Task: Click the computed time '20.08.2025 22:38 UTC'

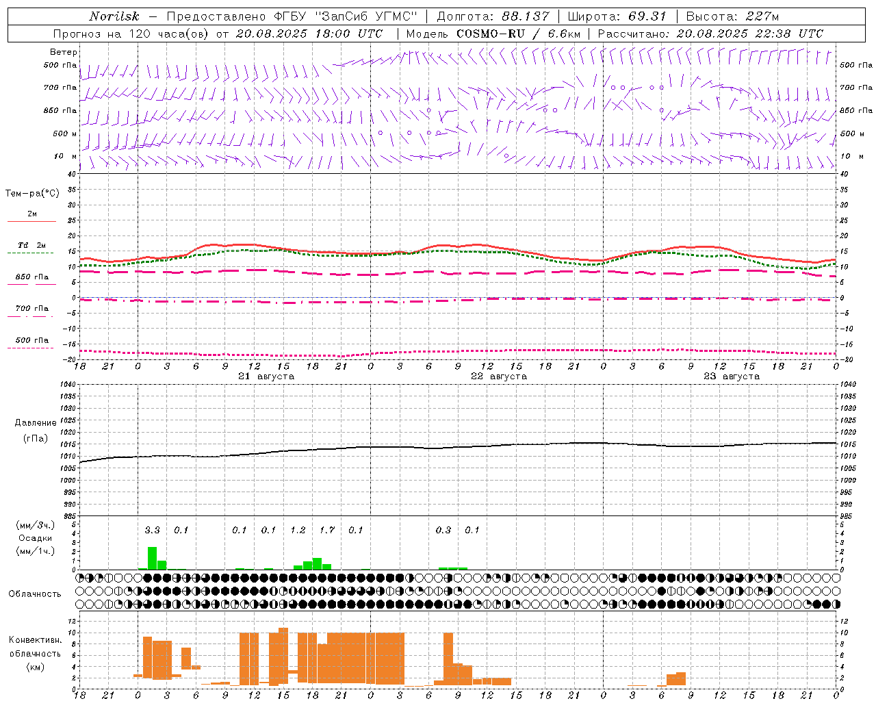Action: point(750,34)
